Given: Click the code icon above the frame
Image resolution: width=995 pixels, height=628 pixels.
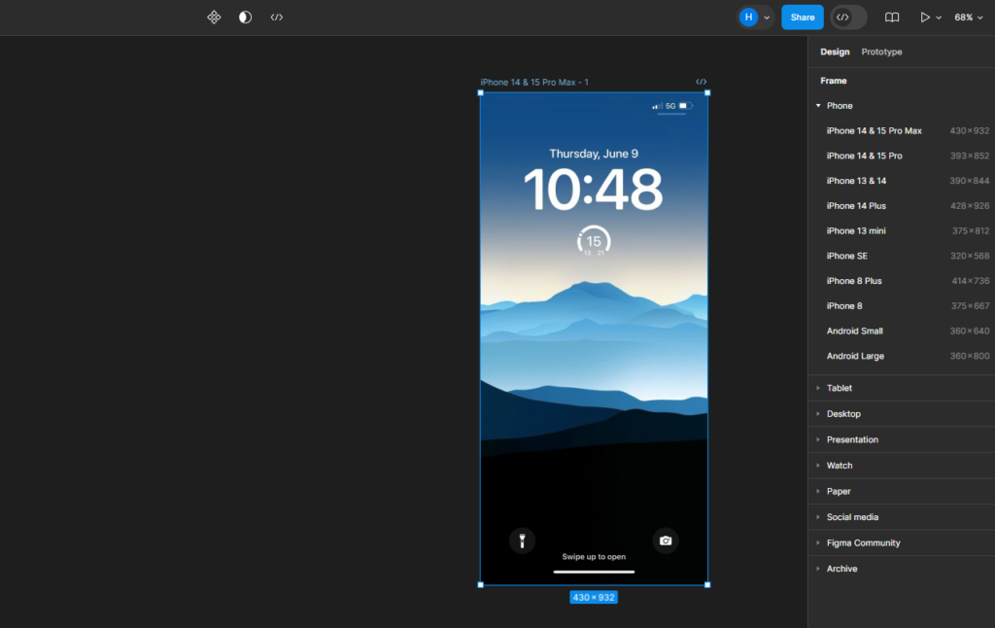Looking at the screenshot, I should (x=701, y=82).
